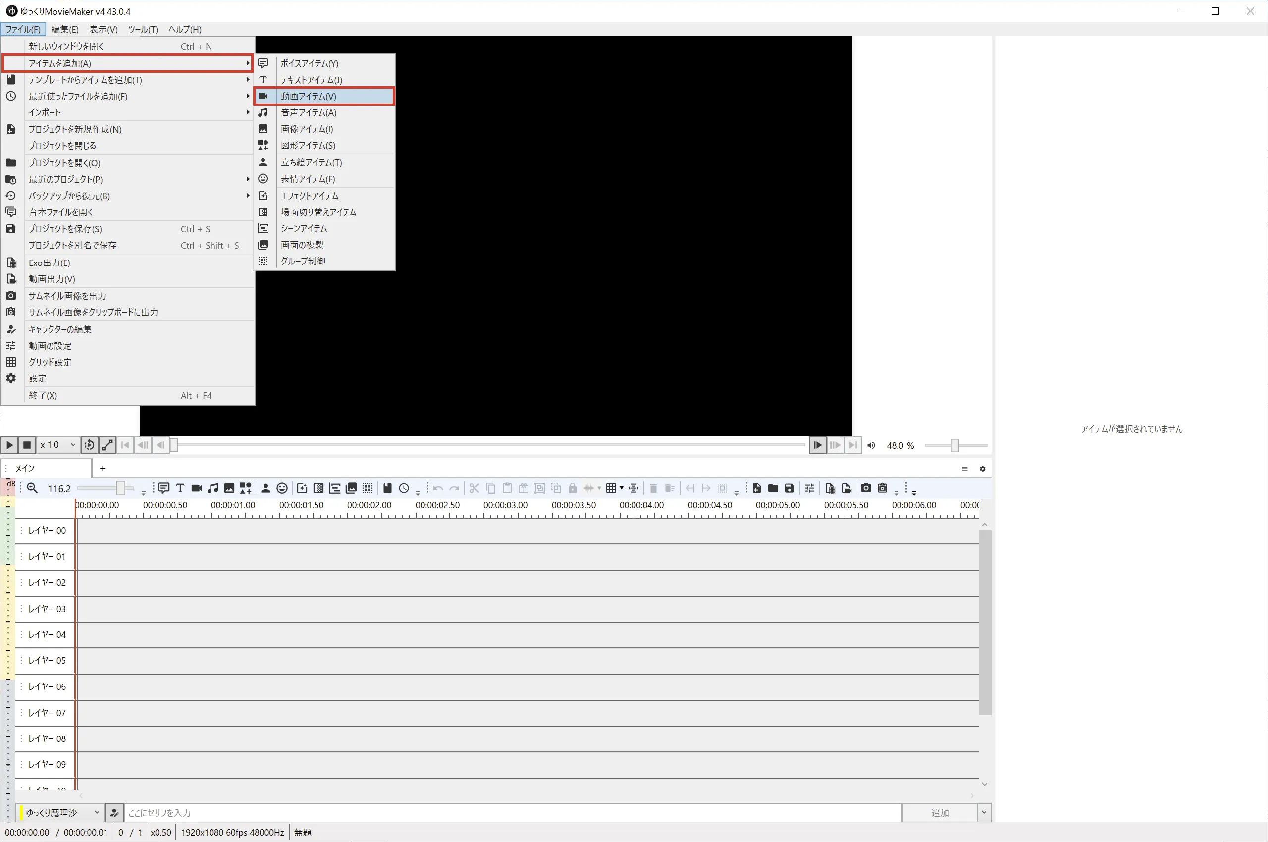Viewport: 1268px width, 842px height.
Task: Click the scene item icon in timeline toolbar
Action: click(x=335, y=488)
